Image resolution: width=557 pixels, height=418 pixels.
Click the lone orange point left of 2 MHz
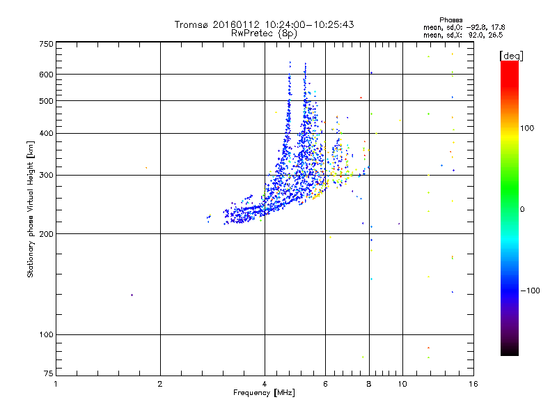146,168
